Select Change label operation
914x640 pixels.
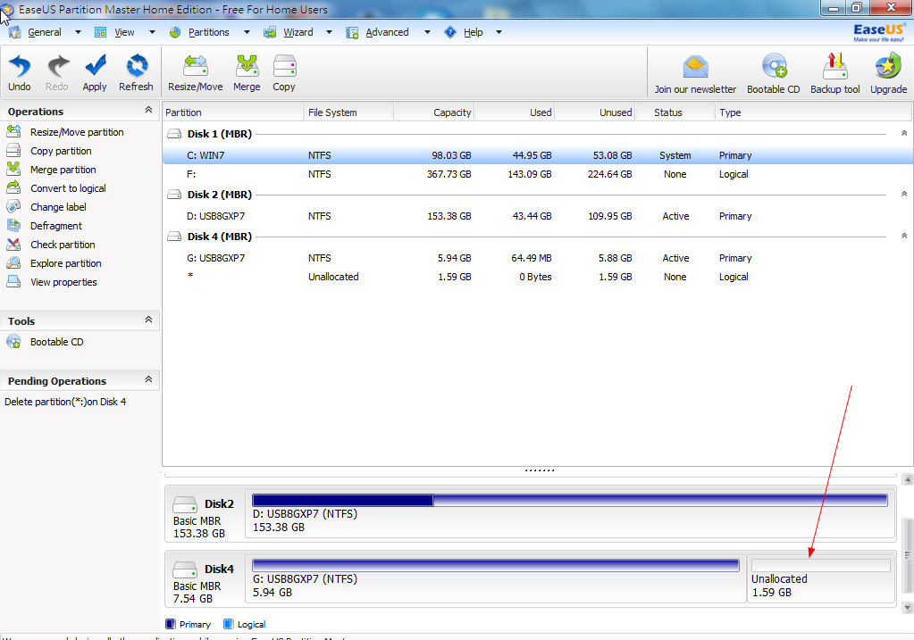pos(58,207)
